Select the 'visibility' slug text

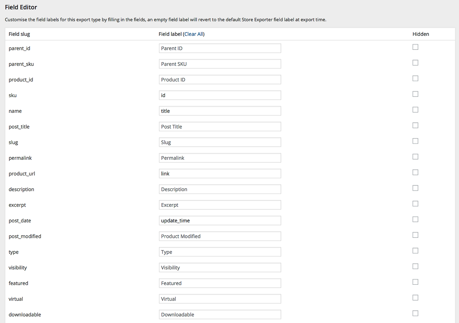[x=18, y=267]
